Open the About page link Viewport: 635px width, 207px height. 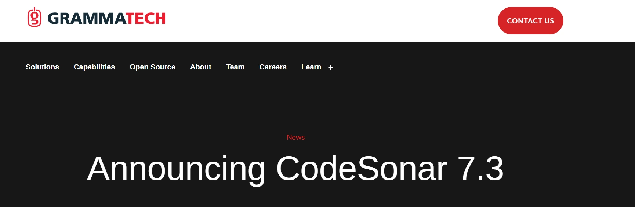pyautogui.click(x=200, y=67)
